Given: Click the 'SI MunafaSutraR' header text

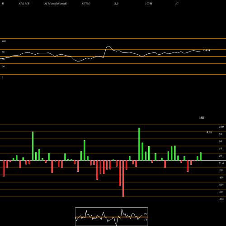Looking at the screenshot, I should coord(56,4).
